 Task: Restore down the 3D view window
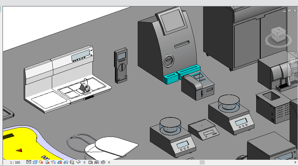coord(289,11)
